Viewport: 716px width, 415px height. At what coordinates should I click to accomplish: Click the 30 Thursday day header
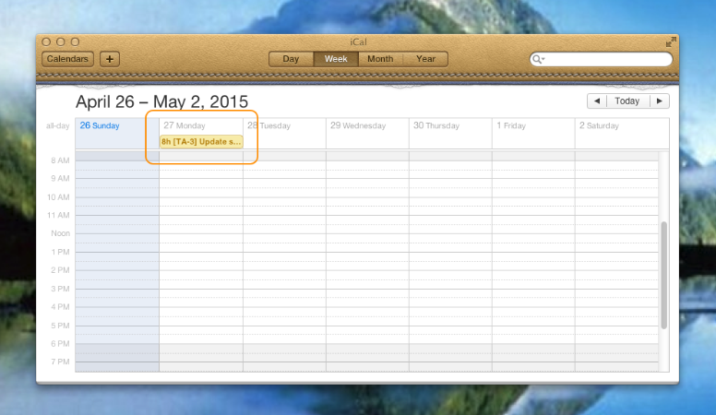tap(437, 125)
